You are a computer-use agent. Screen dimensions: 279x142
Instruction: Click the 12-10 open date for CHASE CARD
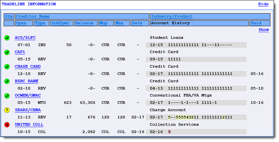24,74
